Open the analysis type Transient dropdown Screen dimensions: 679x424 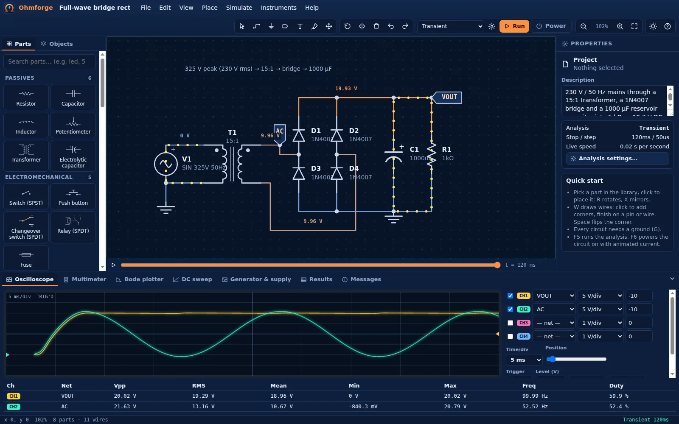451,26
